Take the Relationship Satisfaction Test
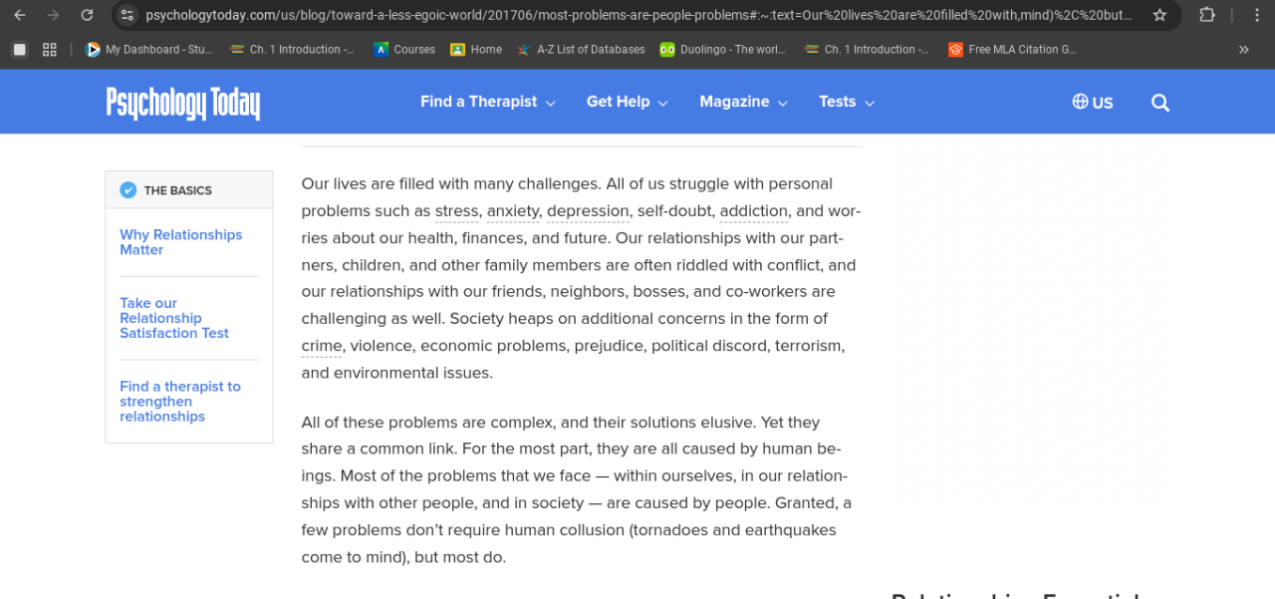1275x599 pixels. (173, 318)
